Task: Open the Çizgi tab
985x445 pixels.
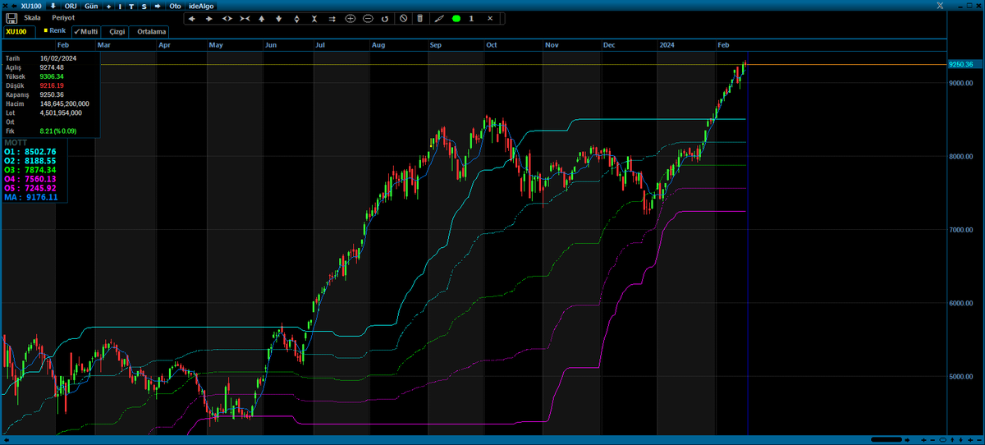Action: 117,31
